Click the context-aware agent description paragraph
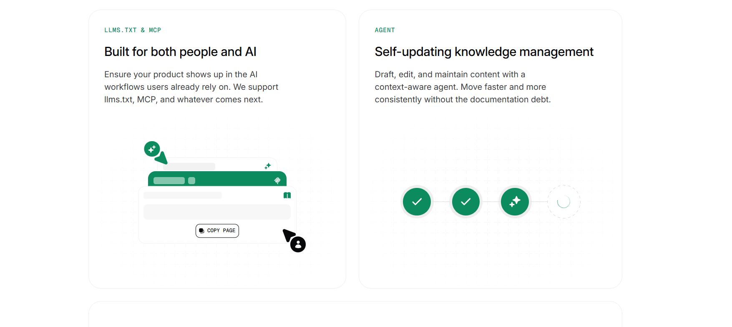732x327 pixels. pos(463,87)
